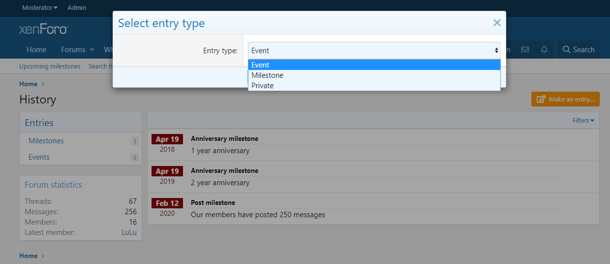Click the xenForo logo
The height and width of the screenshot is (264, 610).
click(43, 30)
